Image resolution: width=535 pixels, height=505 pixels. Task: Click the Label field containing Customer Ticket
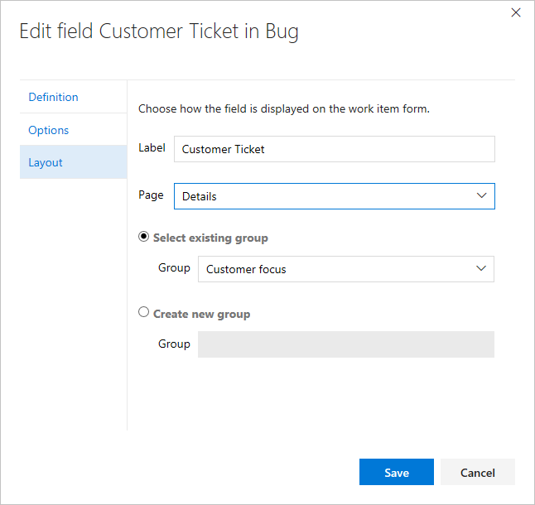point(335,149)
